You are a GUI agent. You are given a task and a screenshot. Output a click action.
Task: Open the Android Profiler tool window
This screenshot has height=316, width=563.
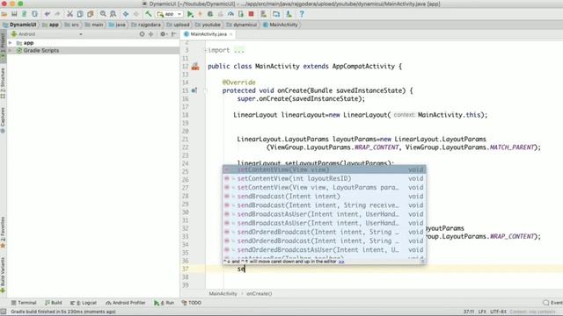pos(125,303)
